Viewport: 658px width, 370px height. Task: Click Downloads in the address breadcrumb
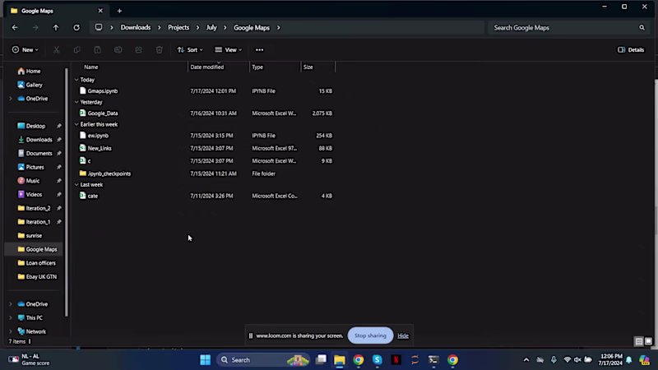point(136,28)
